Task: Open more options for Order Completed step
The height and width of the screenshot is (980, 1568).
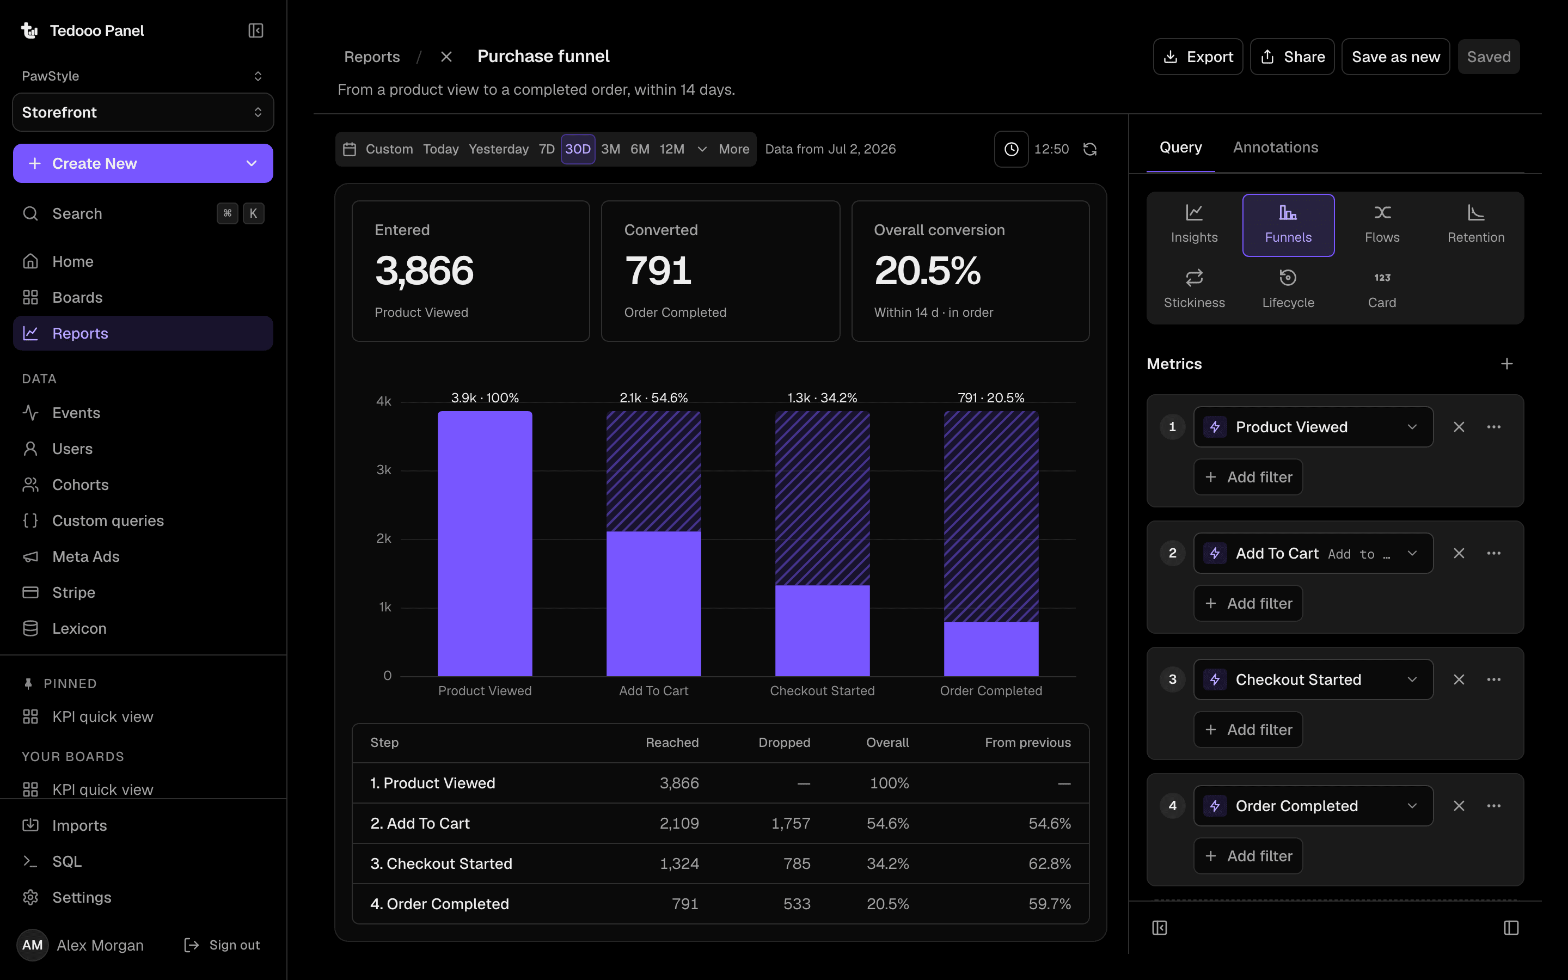Action: [x=1493, y=806]
